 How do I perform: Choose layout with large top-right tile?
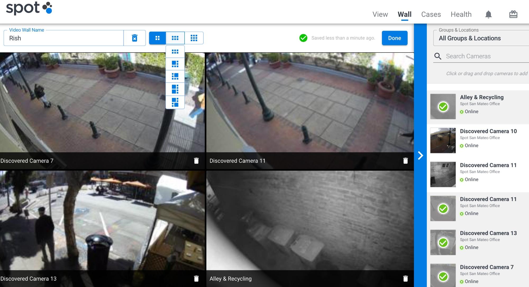click(x=175, y=76)
